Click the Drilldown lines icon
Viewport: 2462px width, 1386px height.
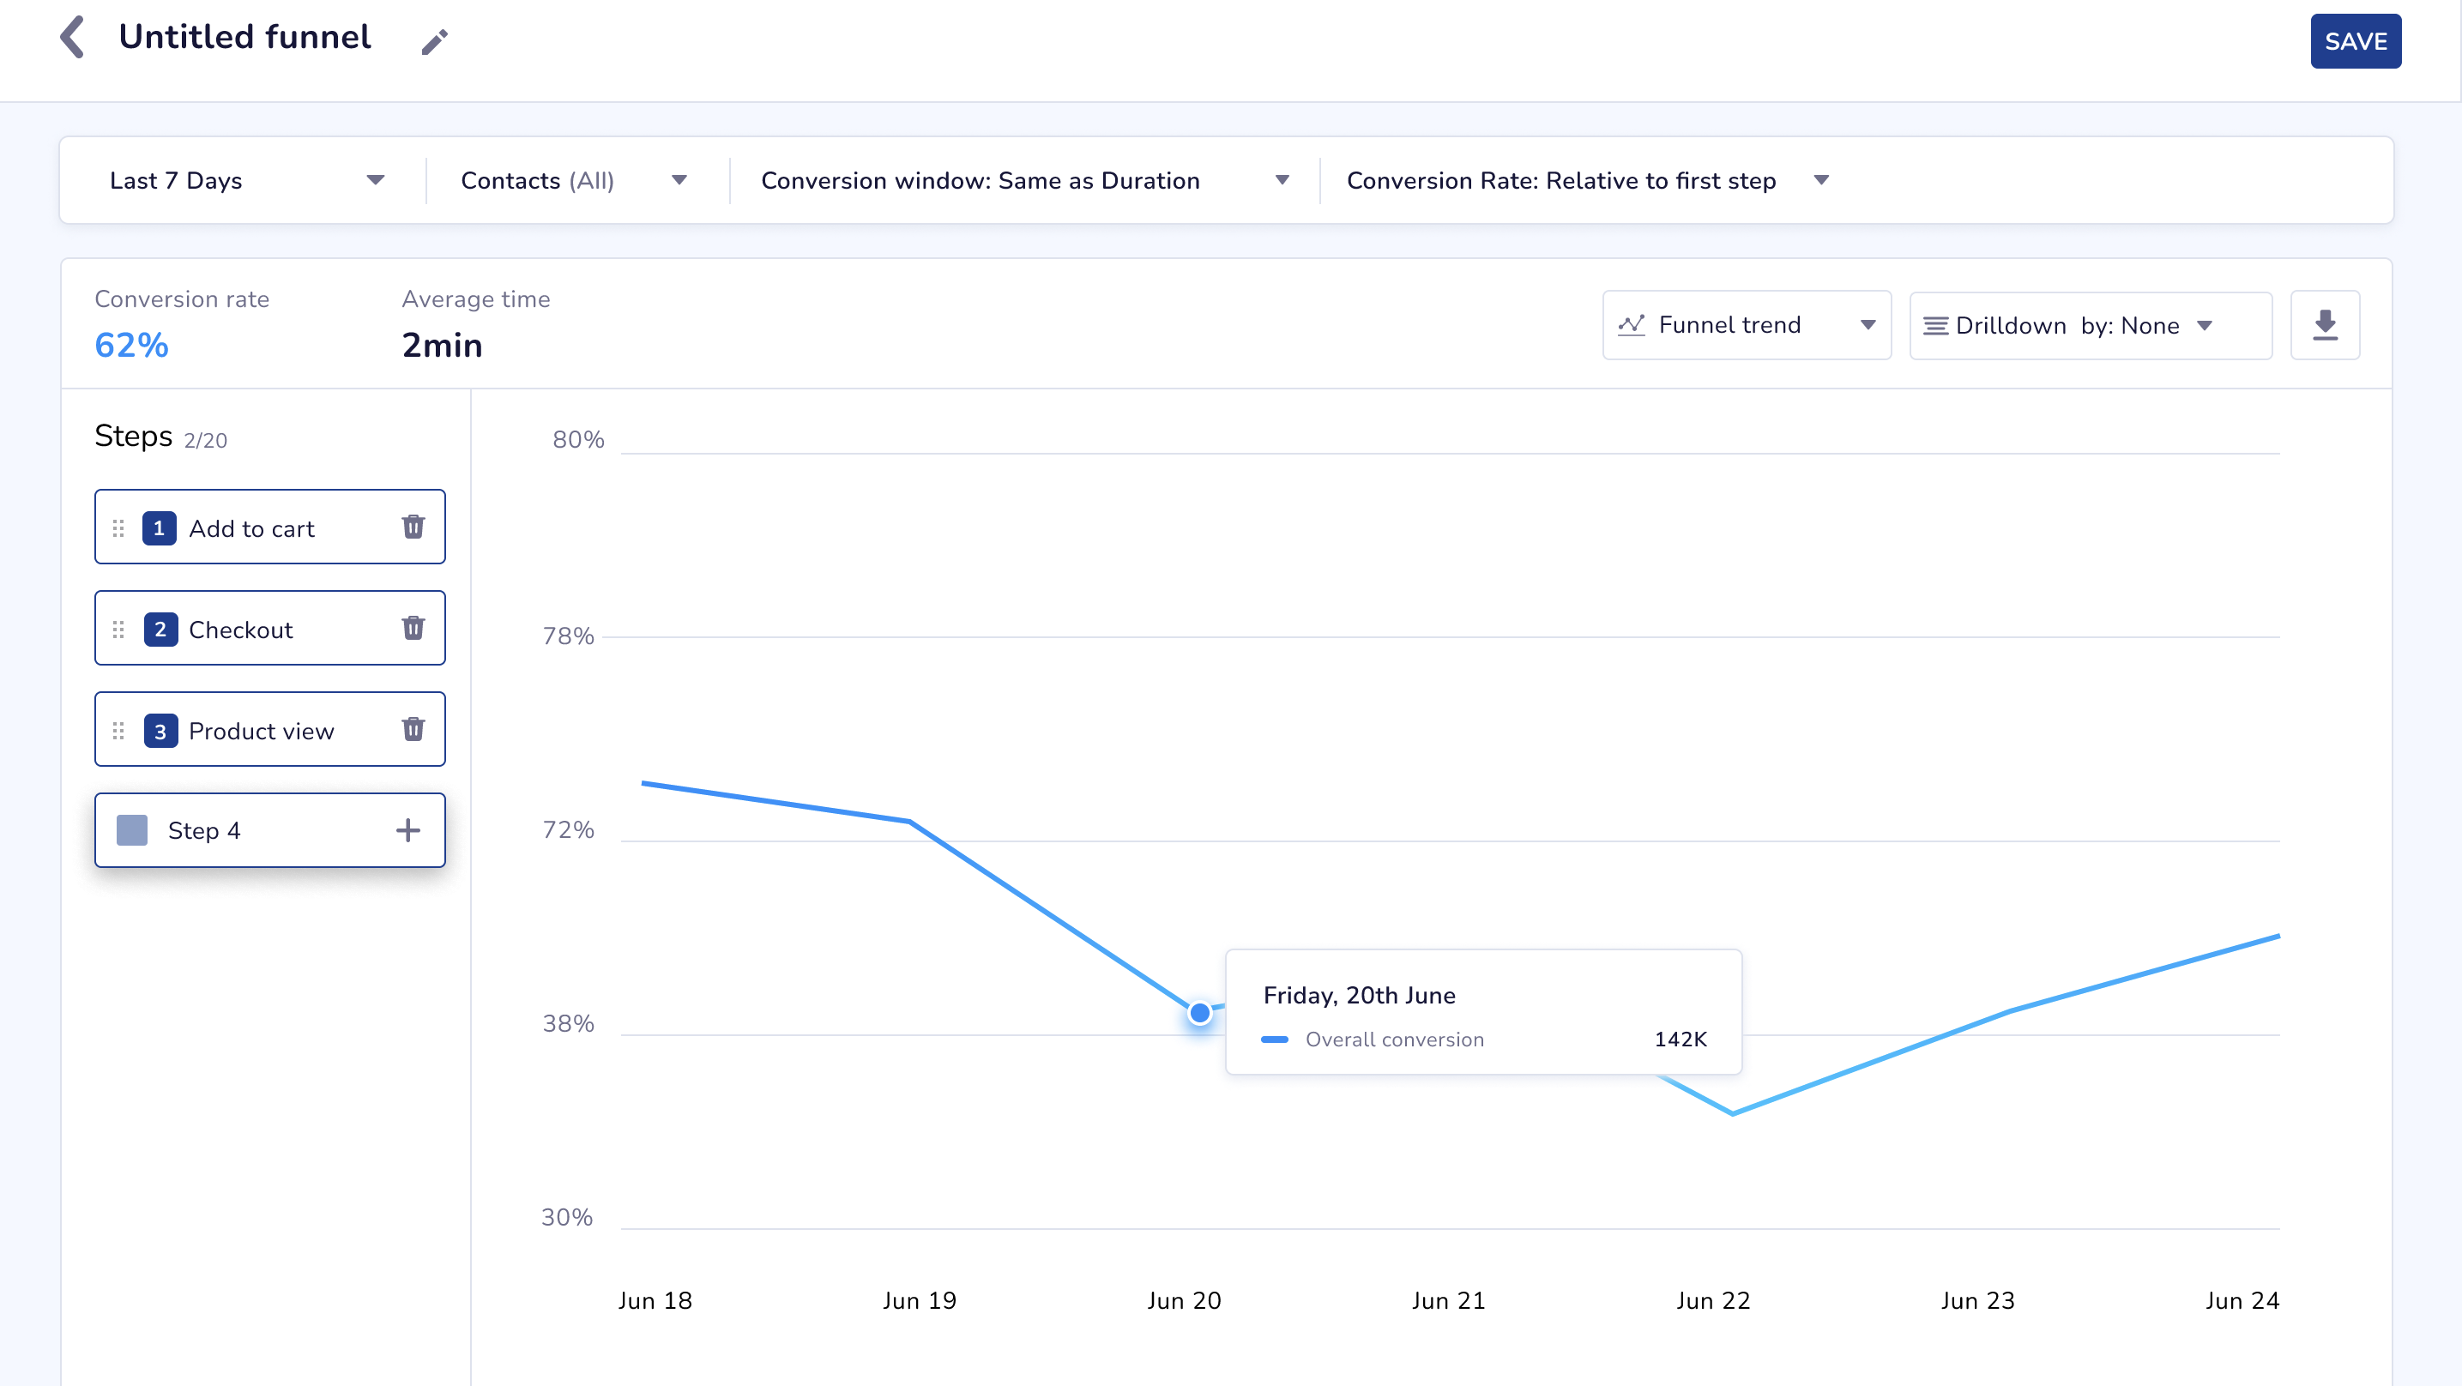(x=1935, y=326)
